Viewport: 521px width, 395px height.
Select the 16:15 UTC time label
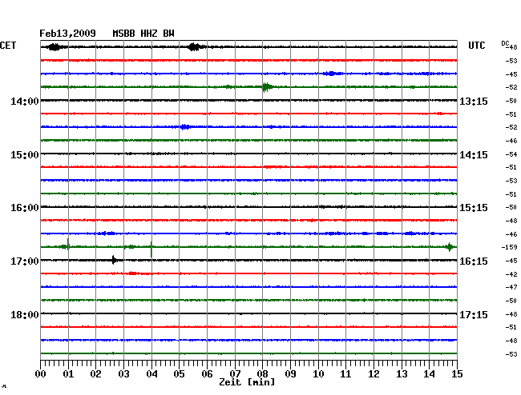pyautogui.click(x=474, y=261)
